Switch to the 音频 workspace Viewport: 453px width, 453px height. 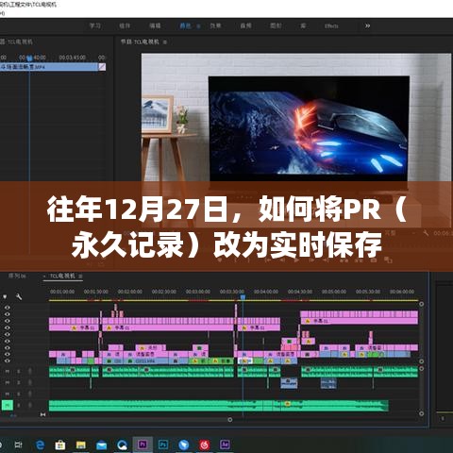click(245, 25)
